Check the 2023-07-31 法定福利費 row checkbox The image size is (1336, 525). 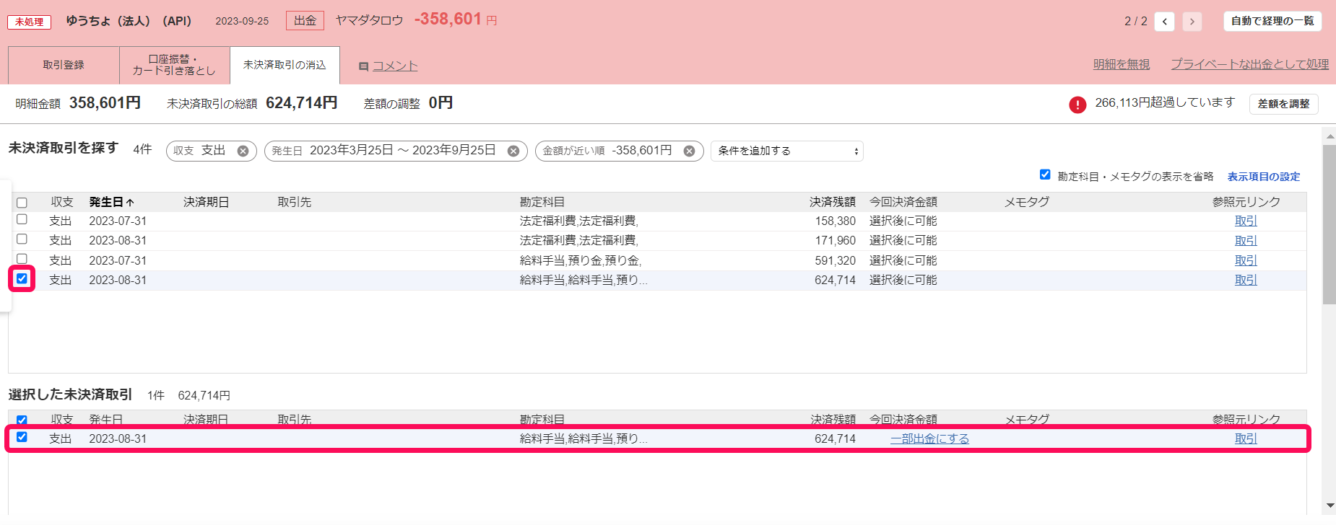point(22,219)
